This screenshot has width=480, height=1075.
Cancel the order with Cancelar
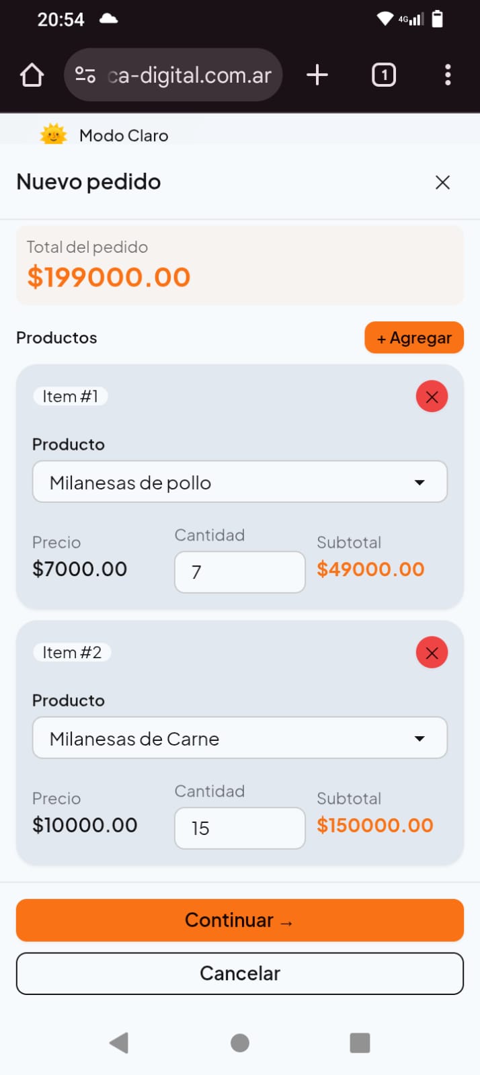tap(240, 973)
